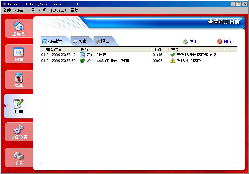The height and width of the screenshot is (174, 249).
Task: Switch to the 扫描操作 tab
Action: coord(54,41)
